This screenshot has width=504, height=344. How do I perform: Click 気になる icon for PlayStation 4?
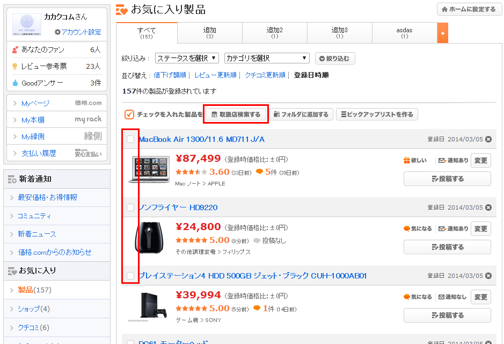(407, 297)
